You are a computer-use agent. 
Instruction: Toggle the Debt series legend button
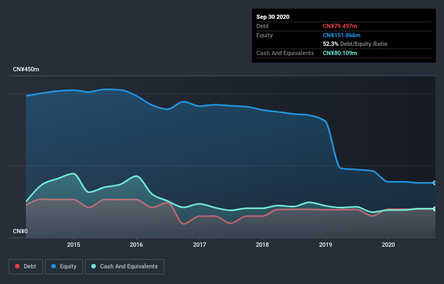pyautogui.click(x=26, y=267)
